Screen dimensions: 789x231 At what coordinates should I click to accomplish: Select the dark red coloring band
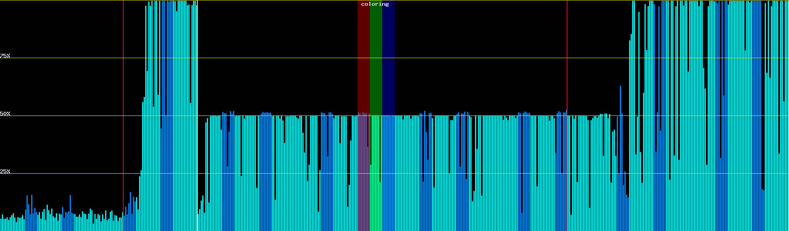(363, 58)
